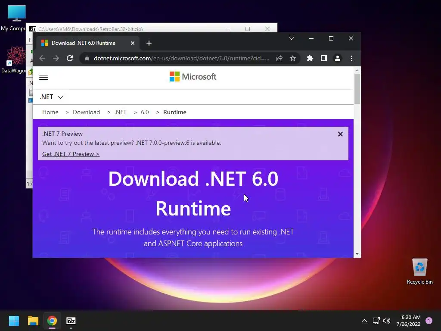
Task: Follow the Get .NET 7 Preview link
Action: click(71, 154)
